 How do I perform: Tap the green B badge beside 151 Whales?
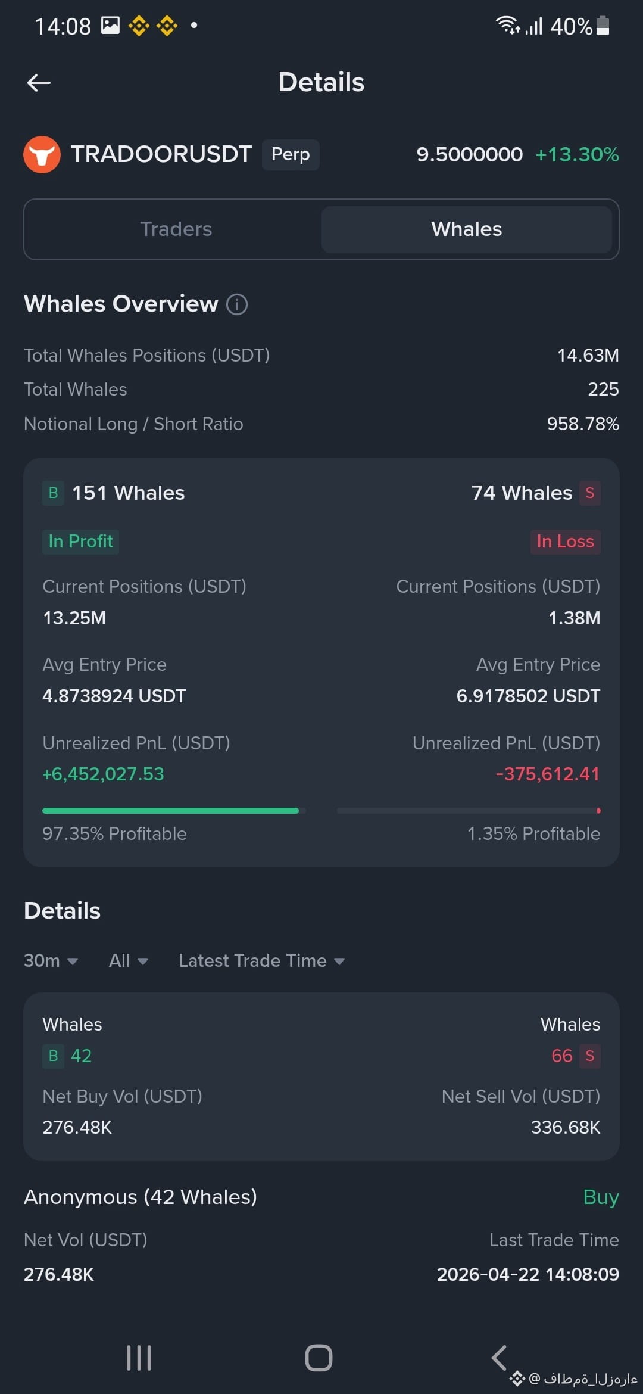[x=53, y=493]
